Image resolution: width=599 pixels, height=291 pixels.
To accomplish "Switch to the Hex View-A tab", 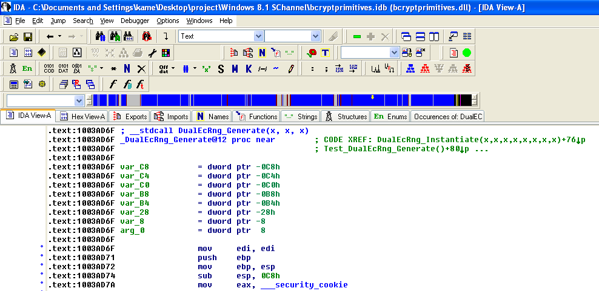I will [x=82, y=116].
